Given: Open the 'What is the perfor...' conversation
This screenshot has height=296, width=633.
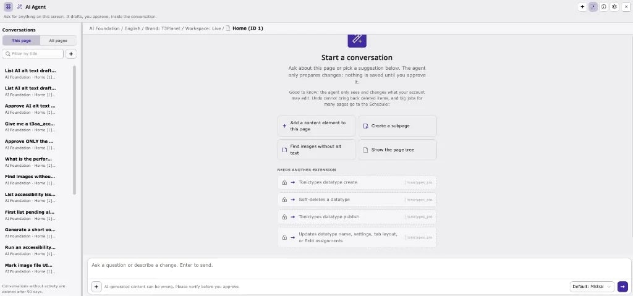Looking at the screenshot, I should pyautogui.click(x=36, y=162).
